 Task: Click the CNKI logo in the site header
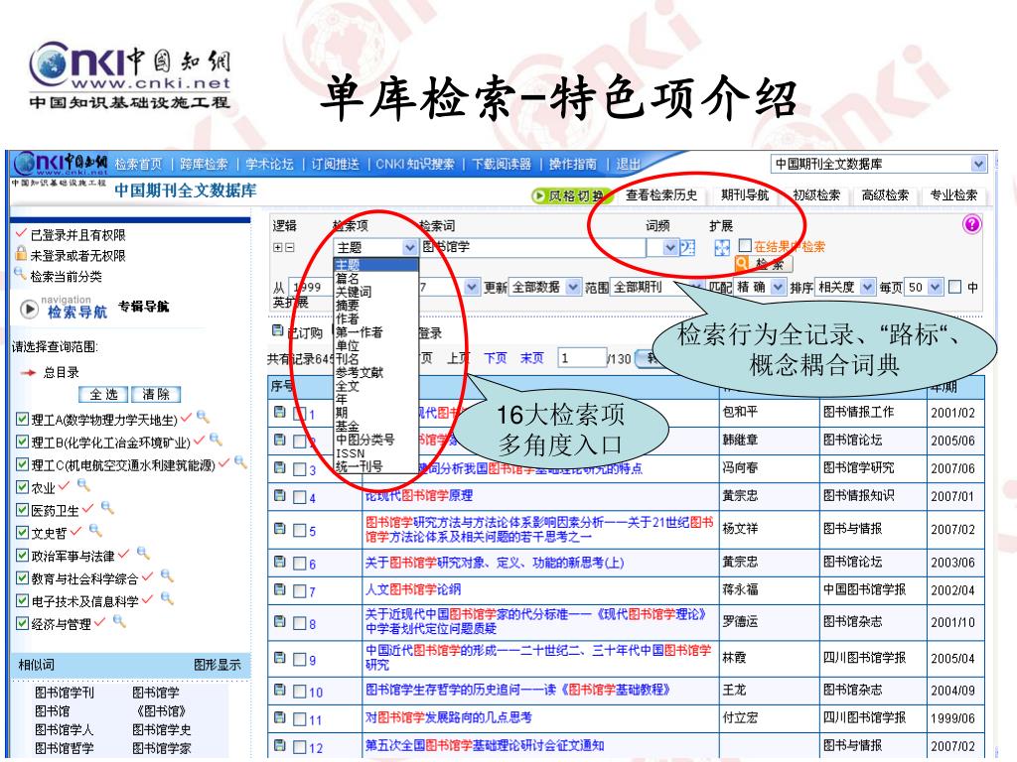pyautogui.click(x=60, y=163)
